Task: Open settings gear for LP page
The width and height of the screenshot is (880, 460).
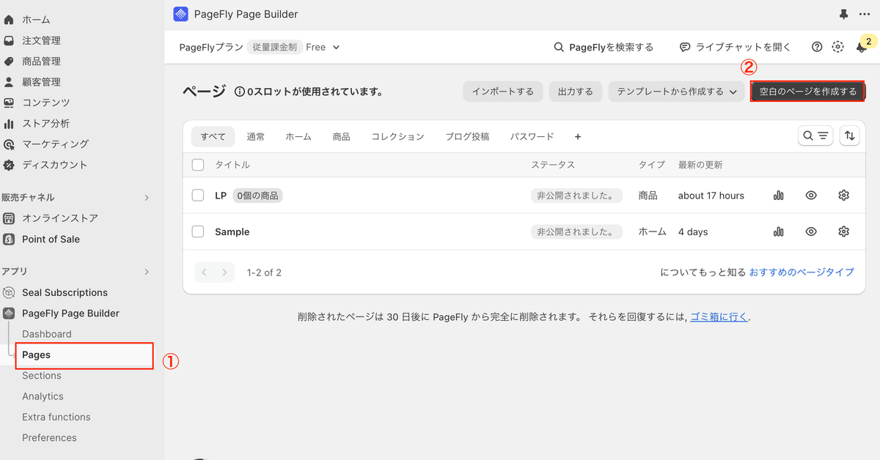Action: [x=843, y=196]
